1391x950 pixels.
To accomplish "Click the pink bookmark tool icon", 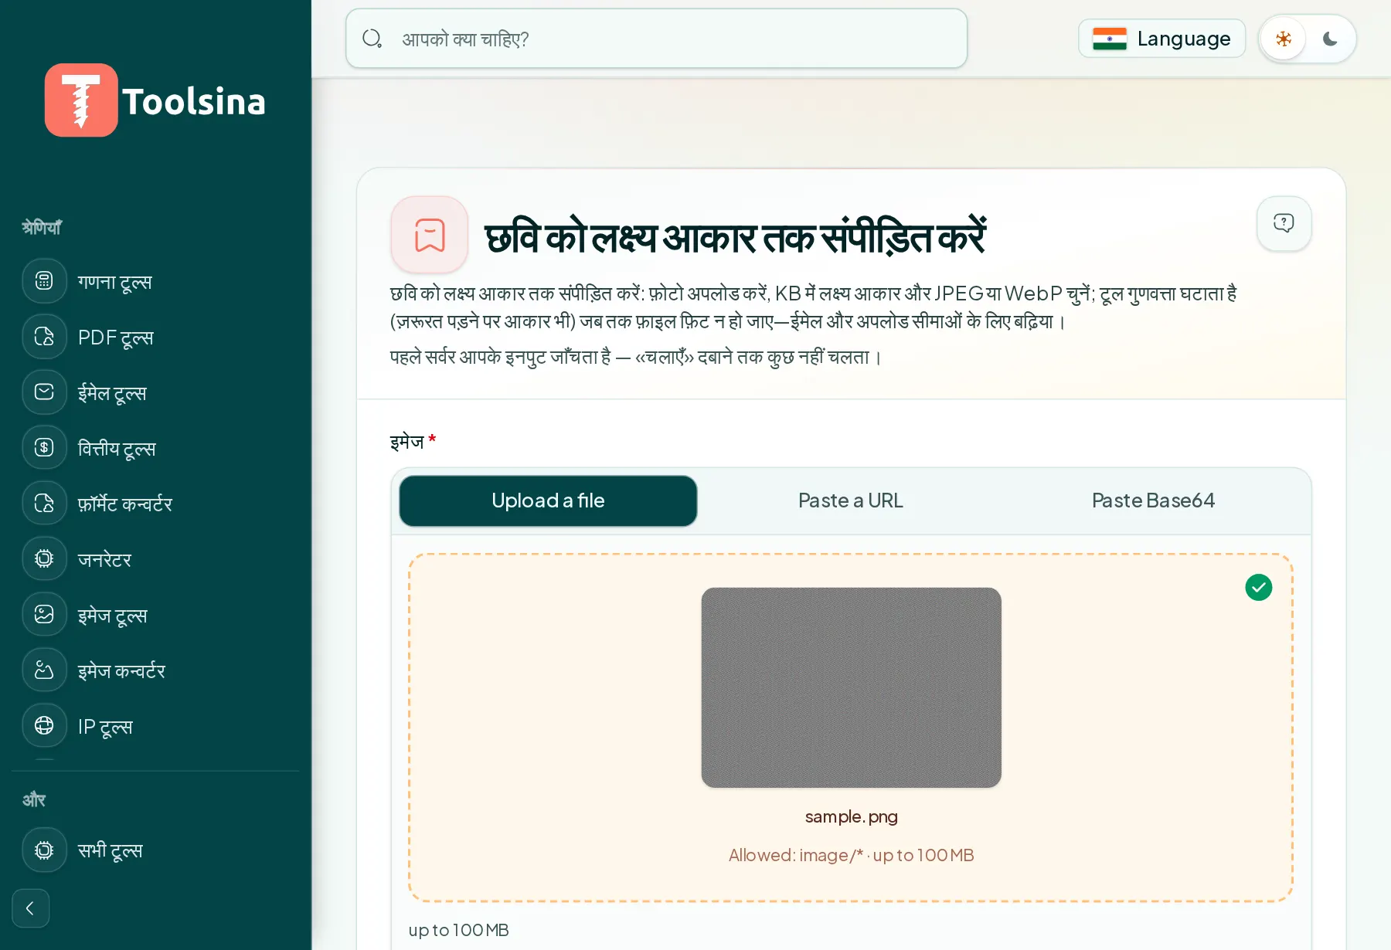I will (430, 235).
